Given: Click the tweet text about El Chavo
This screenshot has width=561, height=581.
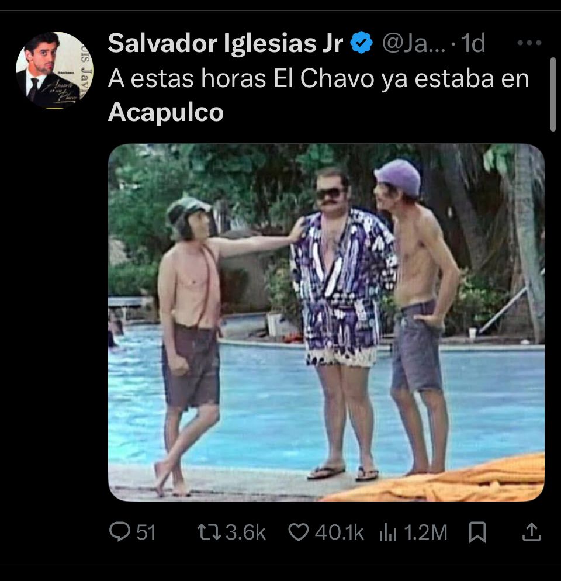Looking at the screenshot, I should tap(318, 95).
